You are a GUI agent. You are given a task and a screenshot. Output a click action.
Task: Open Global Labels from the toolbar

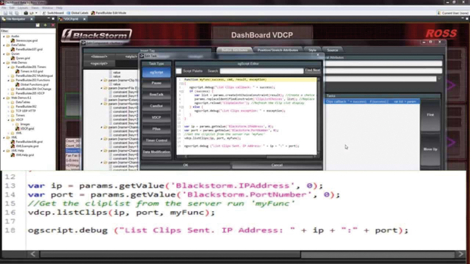point(77,13)
